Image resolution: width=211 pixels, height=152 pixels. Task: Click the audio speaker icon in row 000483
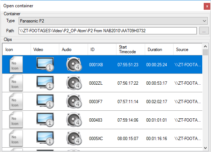coord(74,120)
